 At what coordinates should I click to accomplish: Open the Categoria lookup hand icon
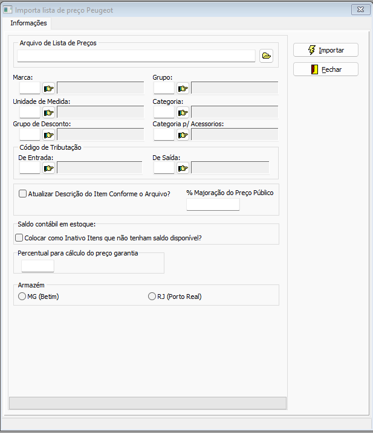[183, 112]
